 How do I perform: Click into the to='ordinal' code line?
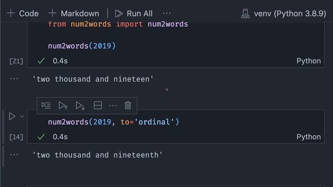[x=113, y=122]
